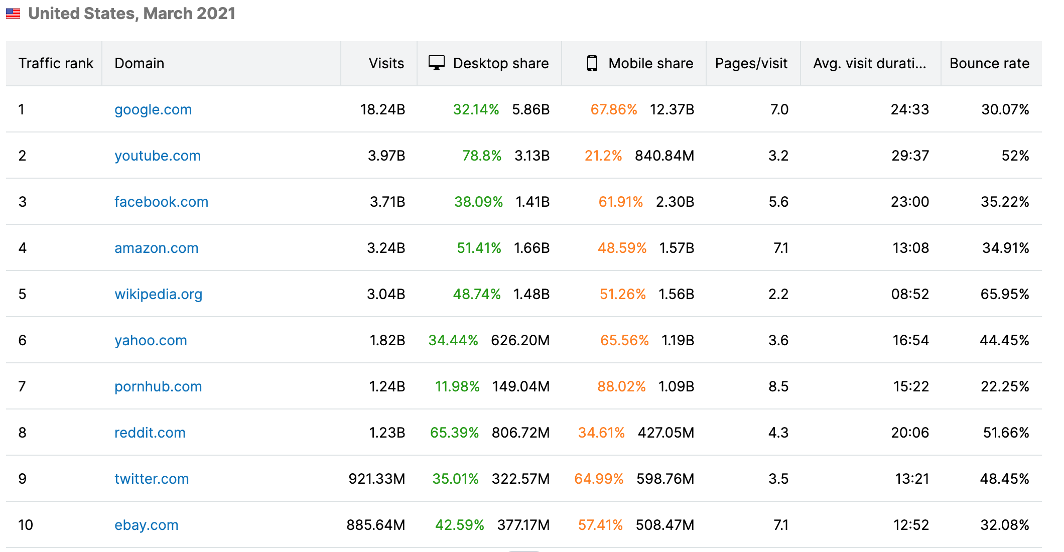The height and width of the screenshot is (552, 1064).
Task: Click the US flag icon
Action: click(13, 14)
